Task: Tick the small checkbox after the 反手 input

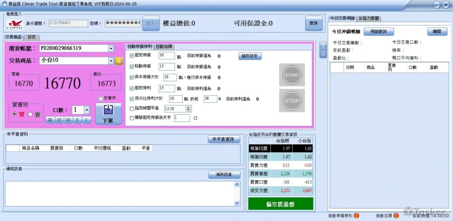Action: coord(196,118)
